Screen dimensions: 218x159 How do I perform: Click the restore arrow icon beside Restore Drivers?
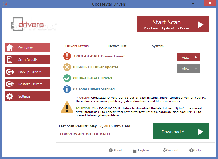pyautogui.click(x=10, y=84)
